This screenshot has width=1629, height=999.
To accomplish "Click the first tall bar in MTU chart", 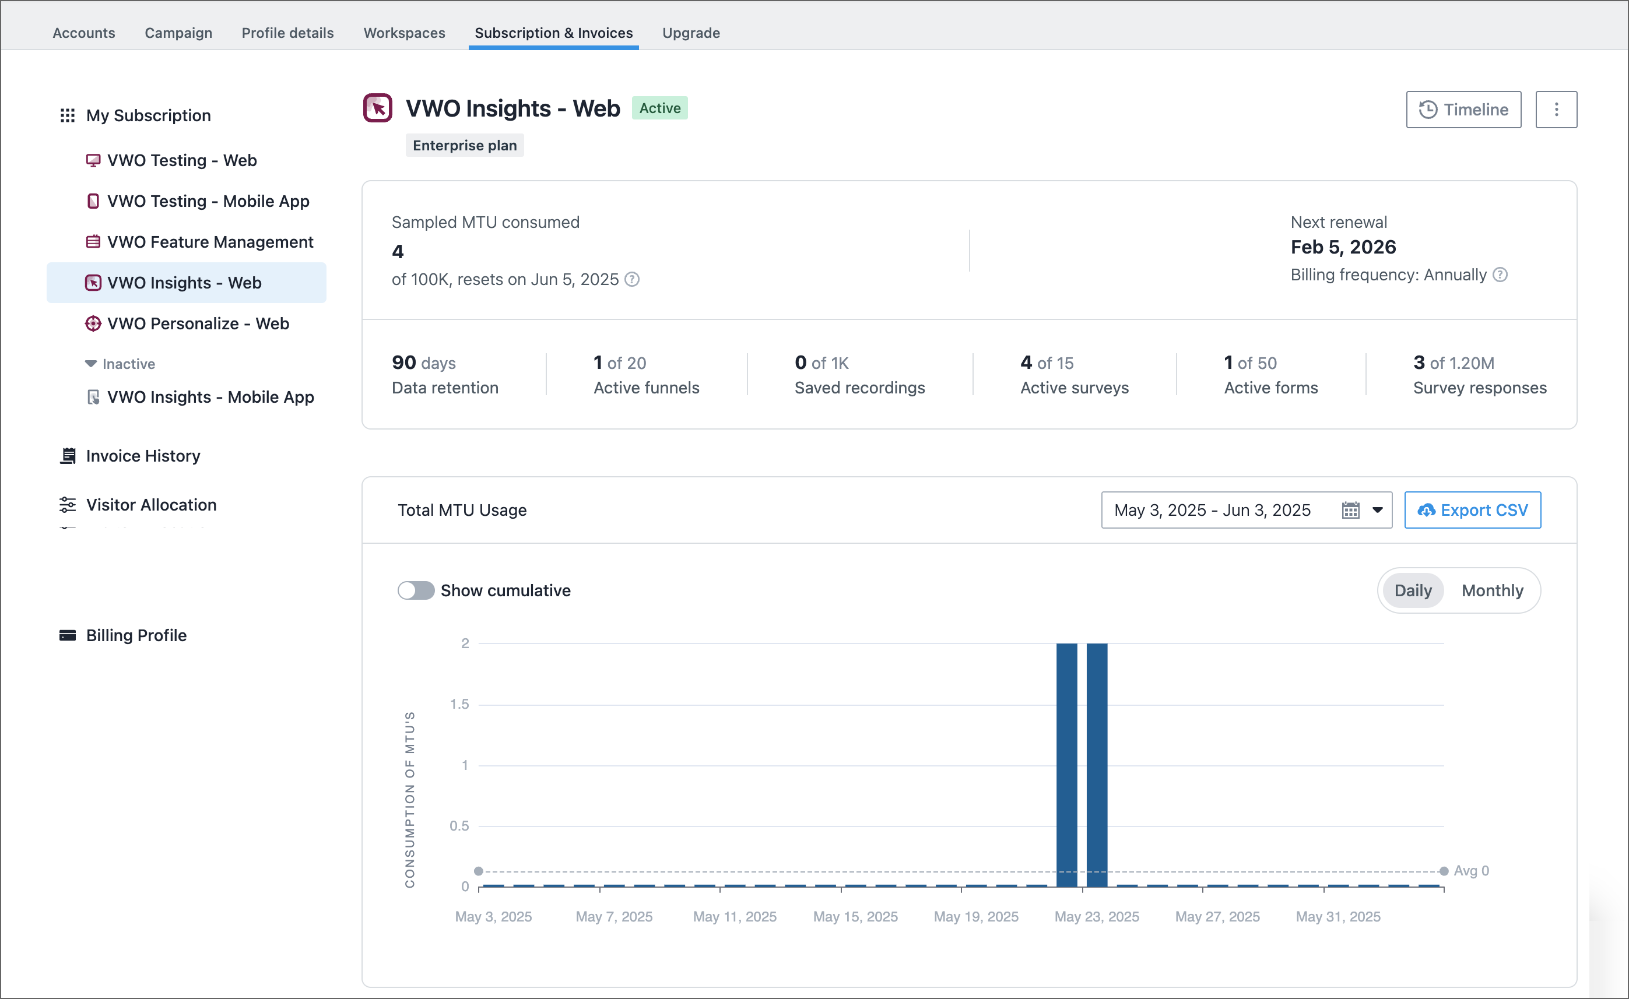I will tap(1067, 765).
